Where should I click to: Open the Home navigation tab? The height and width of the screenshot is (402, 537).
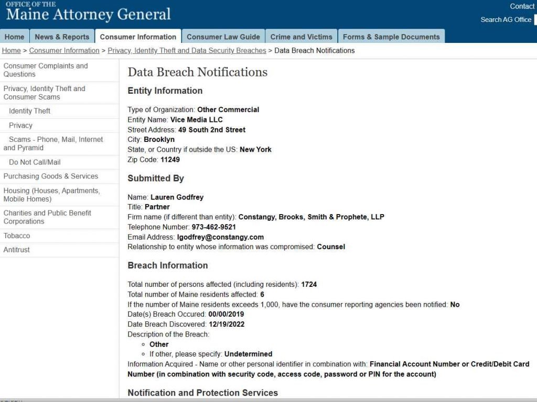[x=14, y=37]
